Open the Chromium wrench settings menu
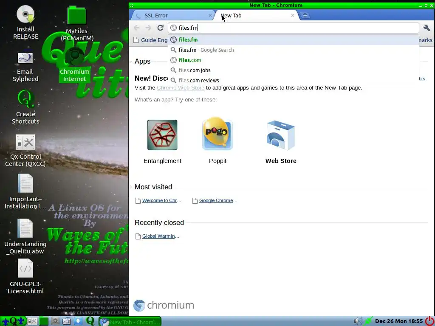The image size is (435, 326). (x=427, y=28)
